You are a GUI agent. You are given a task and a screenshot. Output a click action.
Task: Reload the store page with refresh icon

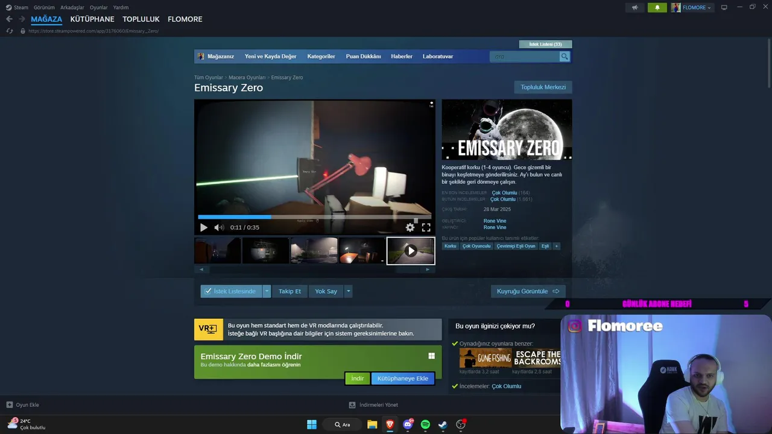9,31
